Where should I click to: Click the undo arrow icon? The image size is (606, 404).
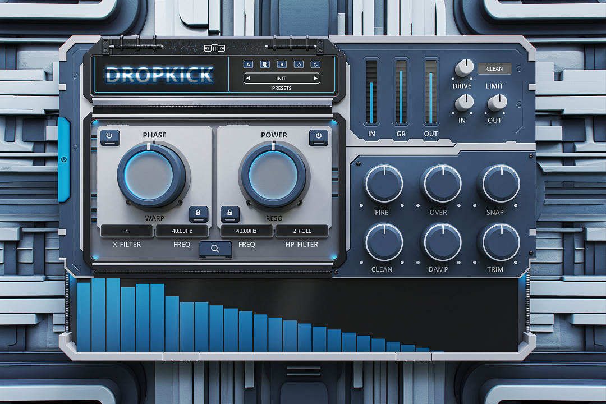[299, 65]
